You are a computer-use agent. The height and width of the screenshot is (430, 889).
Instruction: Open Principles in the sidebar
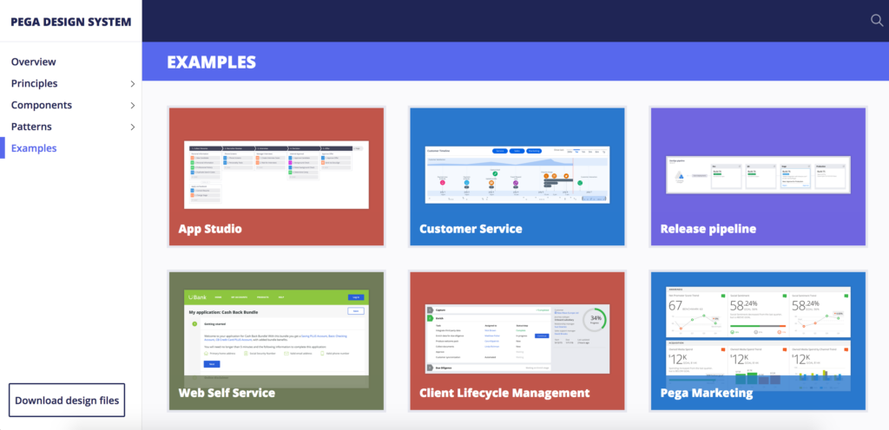pos(34,83)
